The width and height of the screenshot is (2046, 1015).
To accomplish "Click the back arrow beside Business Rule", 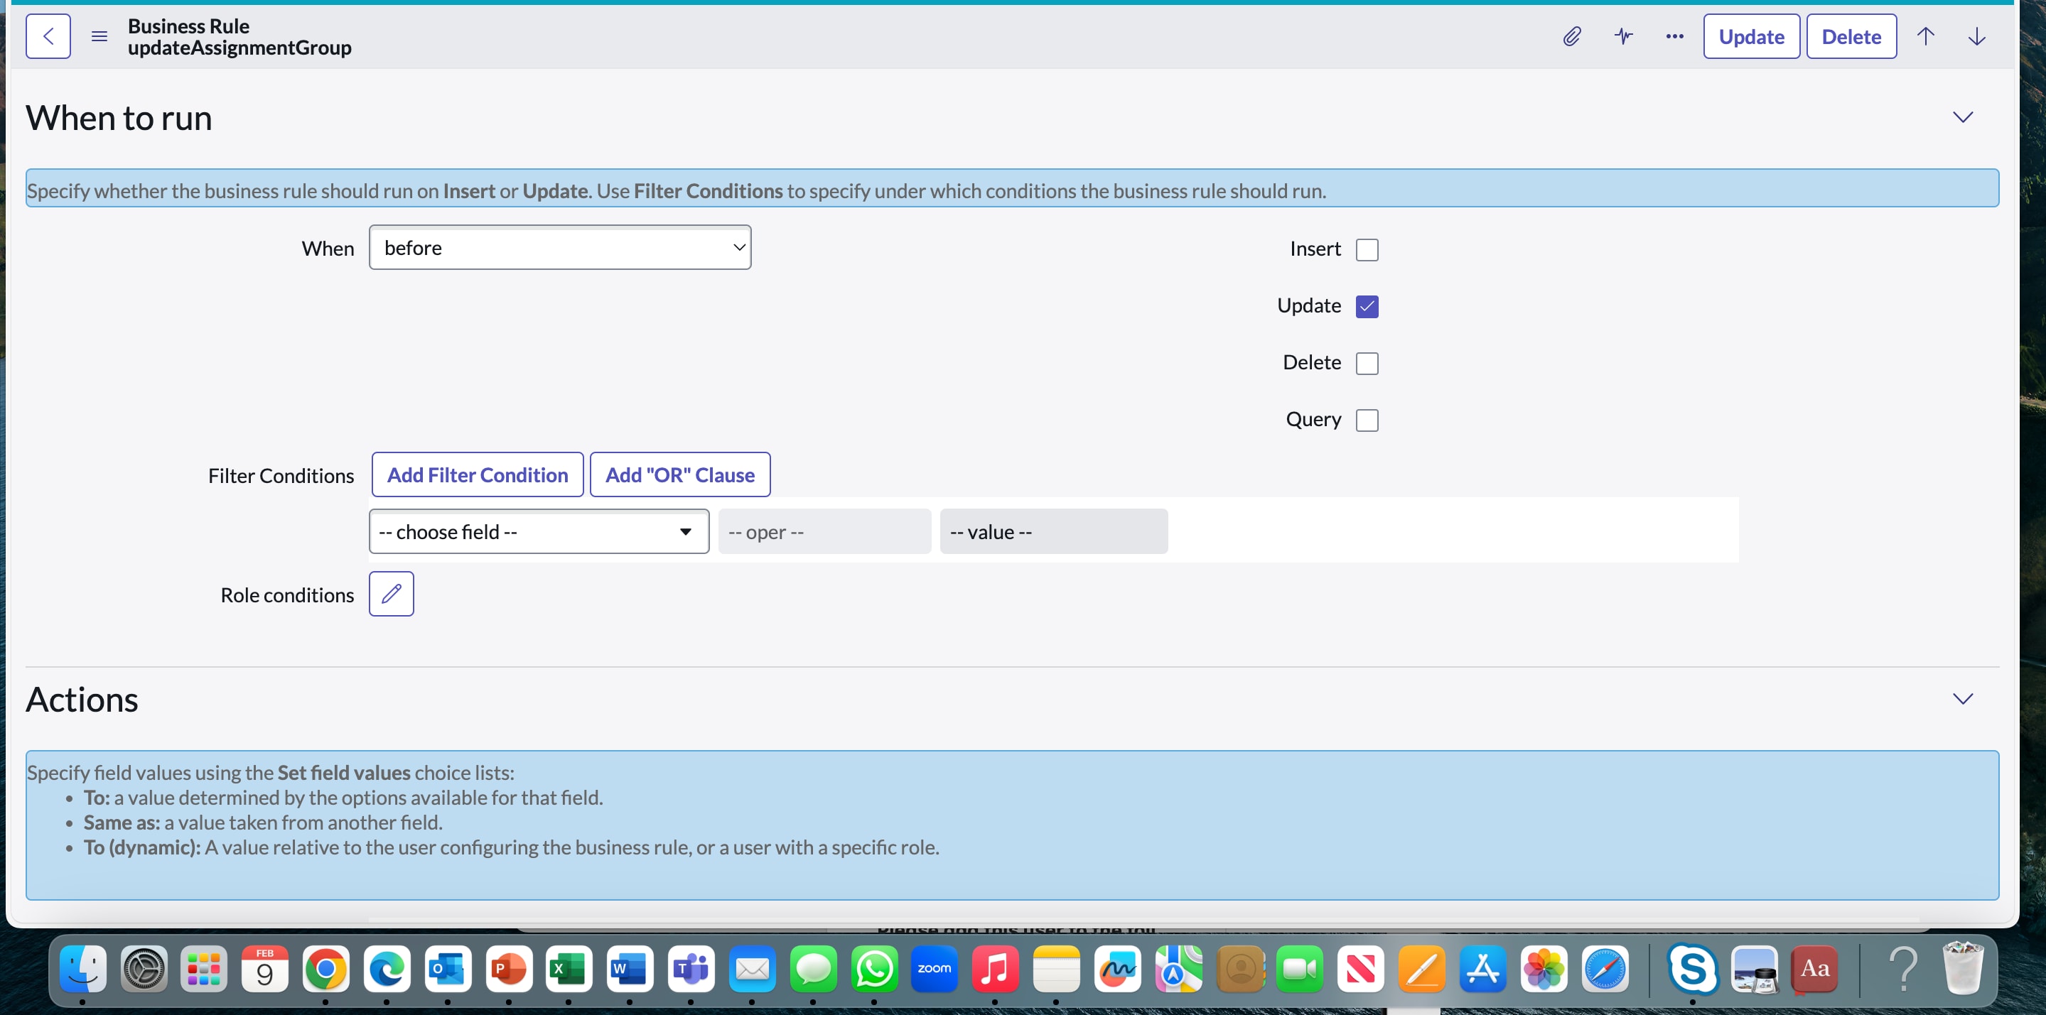I will tap(48, 36).
